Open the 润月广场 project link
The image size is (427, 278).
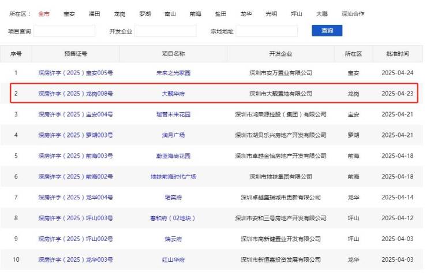(x=173, y=135)
